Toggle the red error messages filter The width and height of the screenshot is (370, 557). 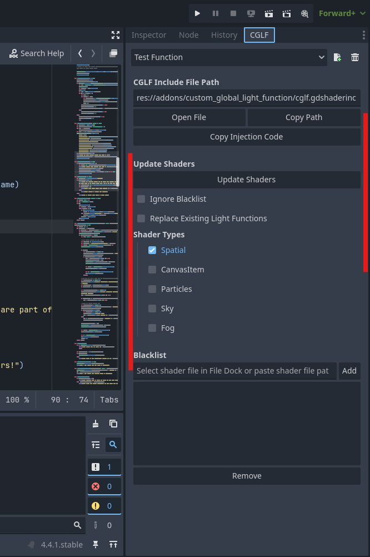104,486
